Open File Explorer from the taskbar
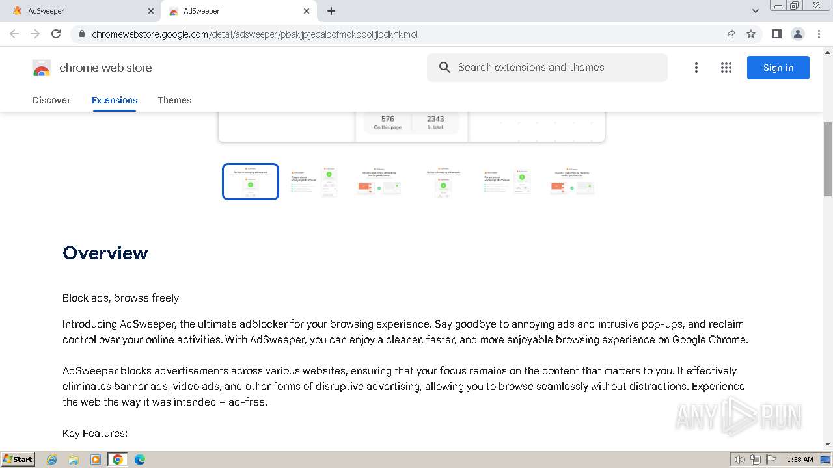 [74, 460]
